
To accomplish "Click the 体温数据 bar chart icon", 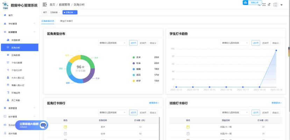I will coord(8,40).
